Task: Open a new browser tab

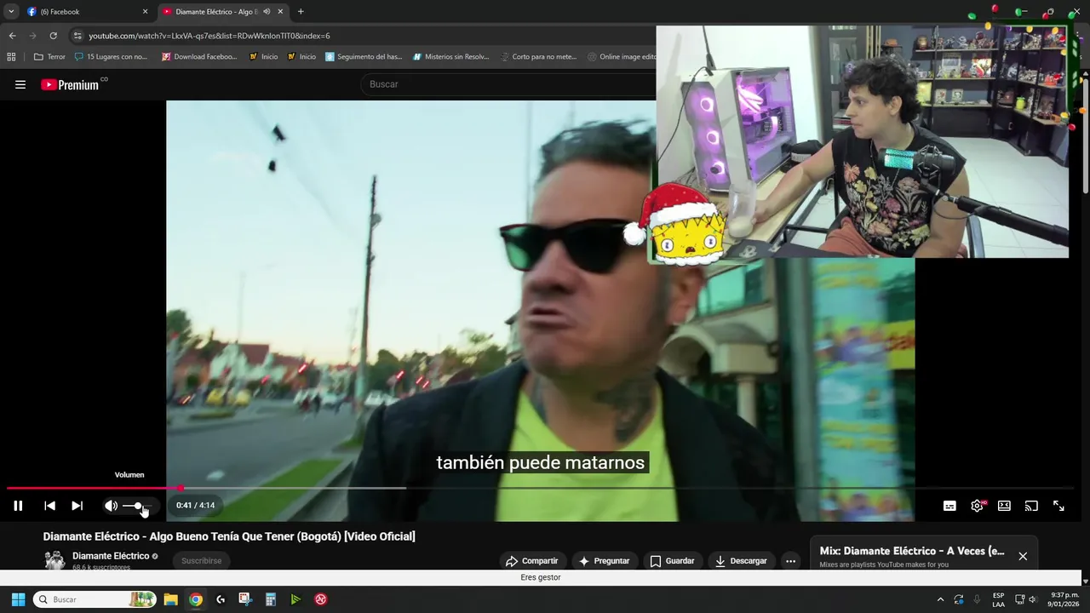Action: coord(301,12)
